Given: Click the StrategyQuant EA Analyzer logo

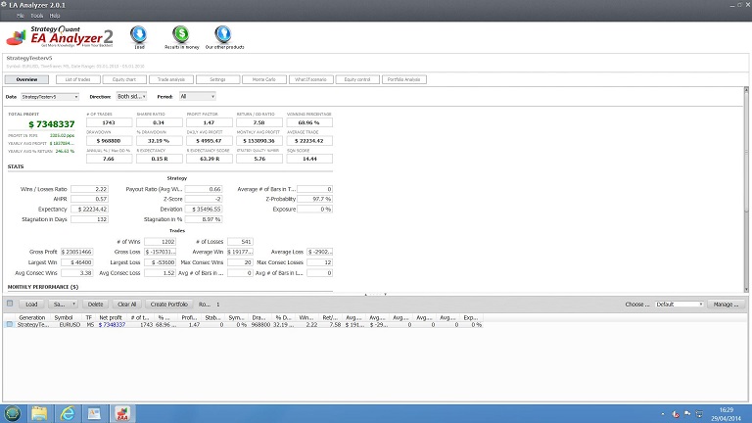Looking at the screenshot, I should 59,39.
